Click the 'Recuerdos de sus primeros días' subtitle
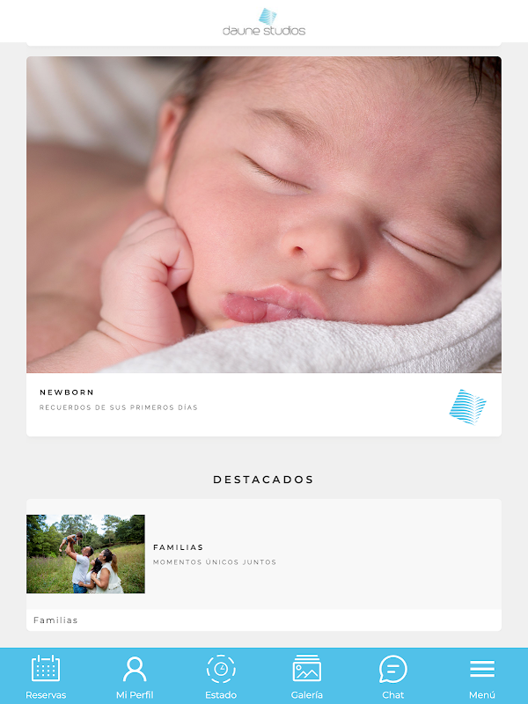Image resolution: width=528 pixels, height=704 pixels. [119, 407]
